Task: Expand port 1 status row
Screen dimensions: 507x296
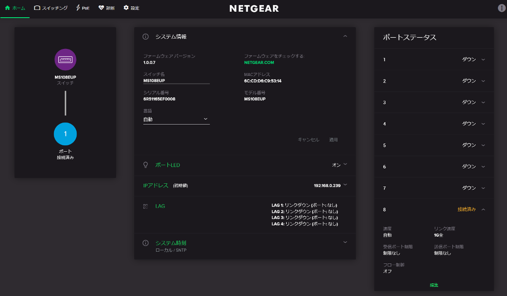Action: (483, 59)
